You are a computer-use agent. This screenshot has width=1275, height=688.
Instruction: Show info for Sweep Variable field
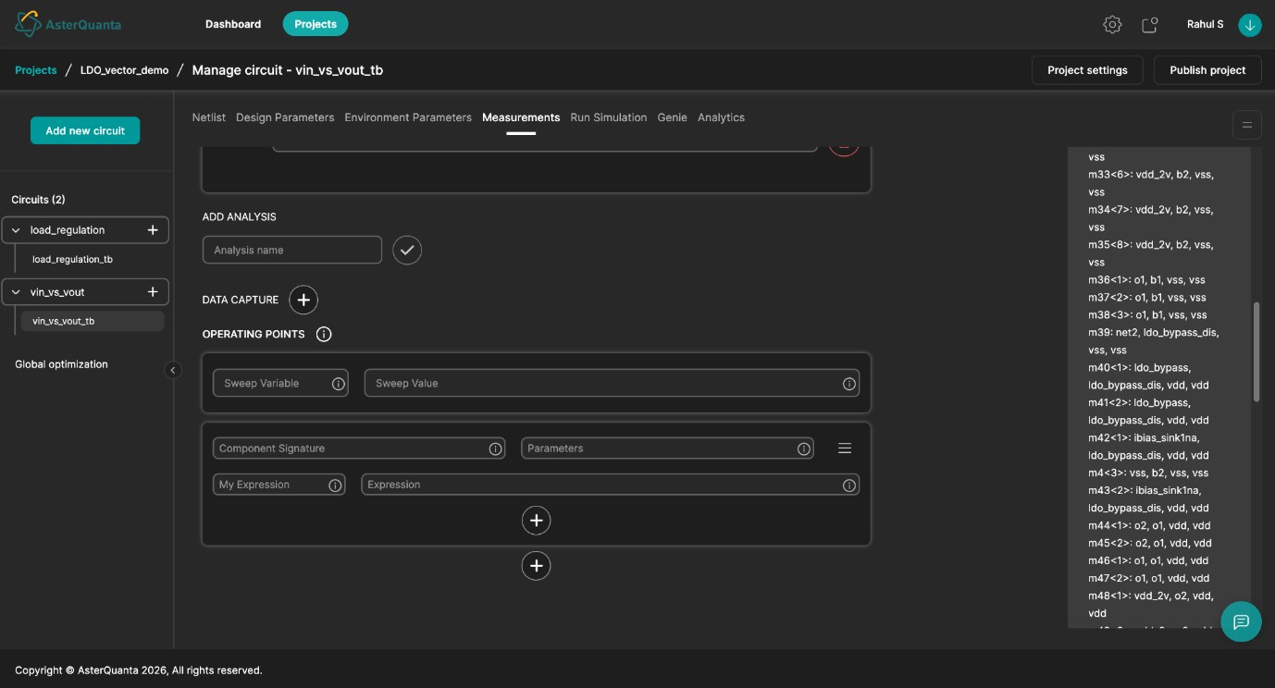[x=339, y=384]
